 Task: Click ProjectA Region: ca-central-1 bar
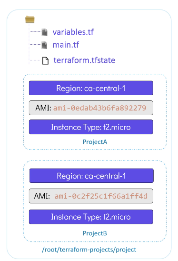click(91, 88)
